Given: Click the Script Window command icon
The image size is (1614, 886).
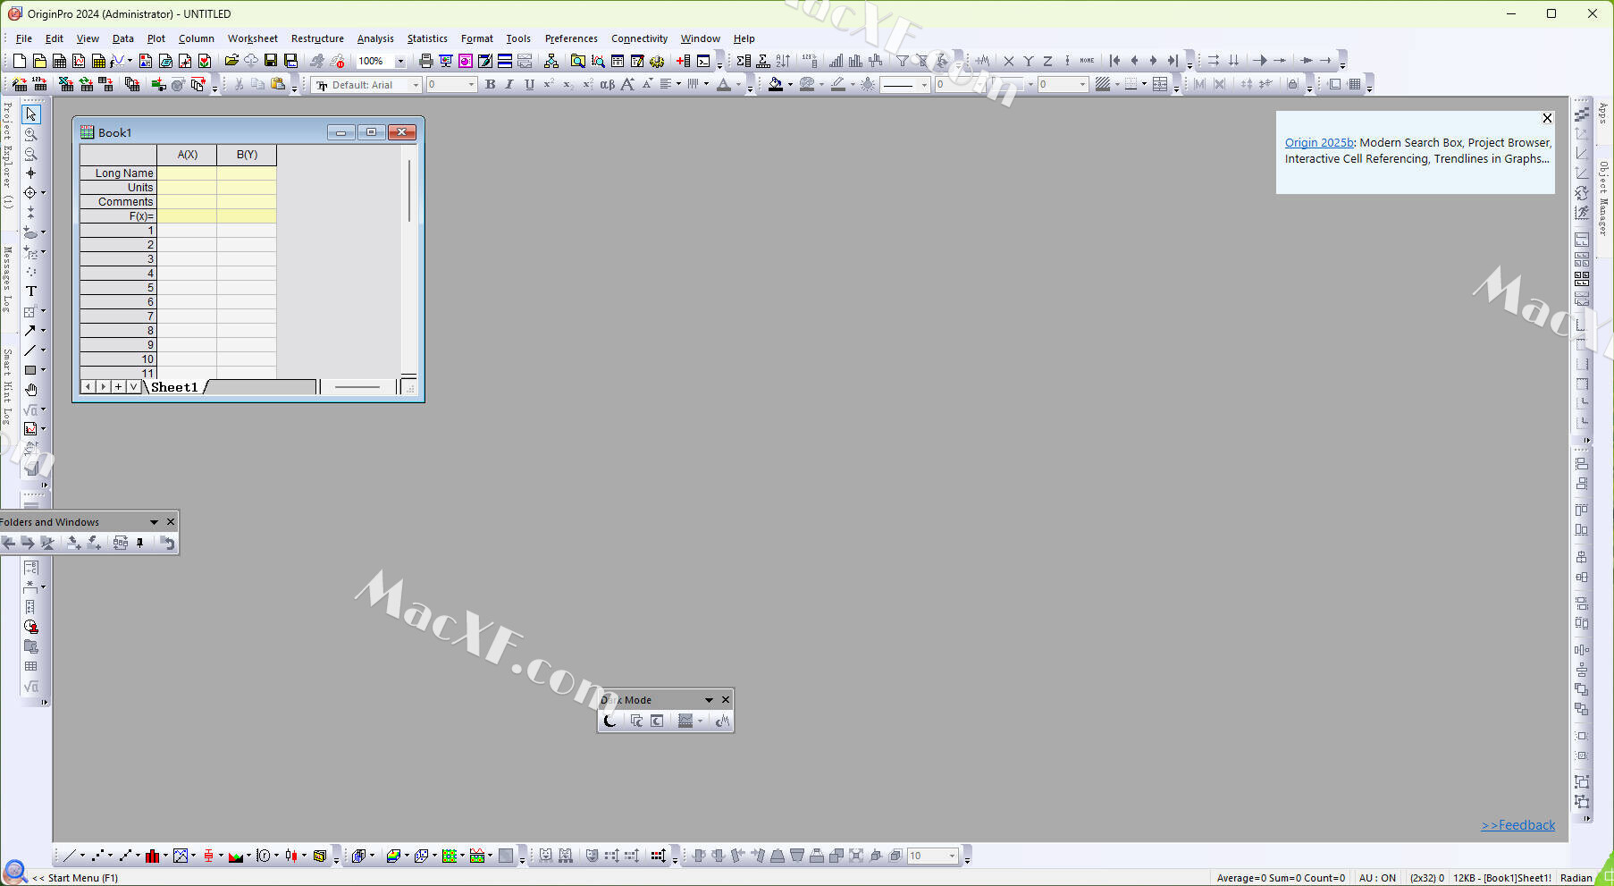Looking at the screenshot, I should pos(703,61).
